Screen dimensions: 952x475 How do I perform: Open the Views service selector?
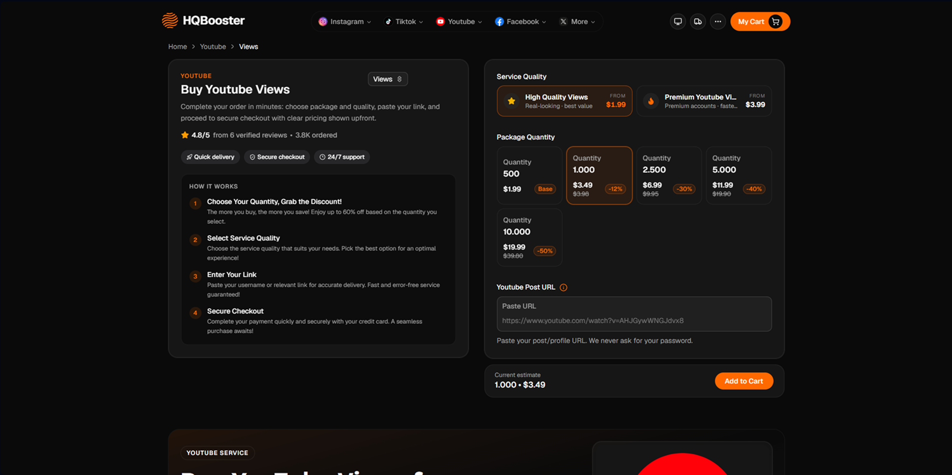click(x=387, y=79)
